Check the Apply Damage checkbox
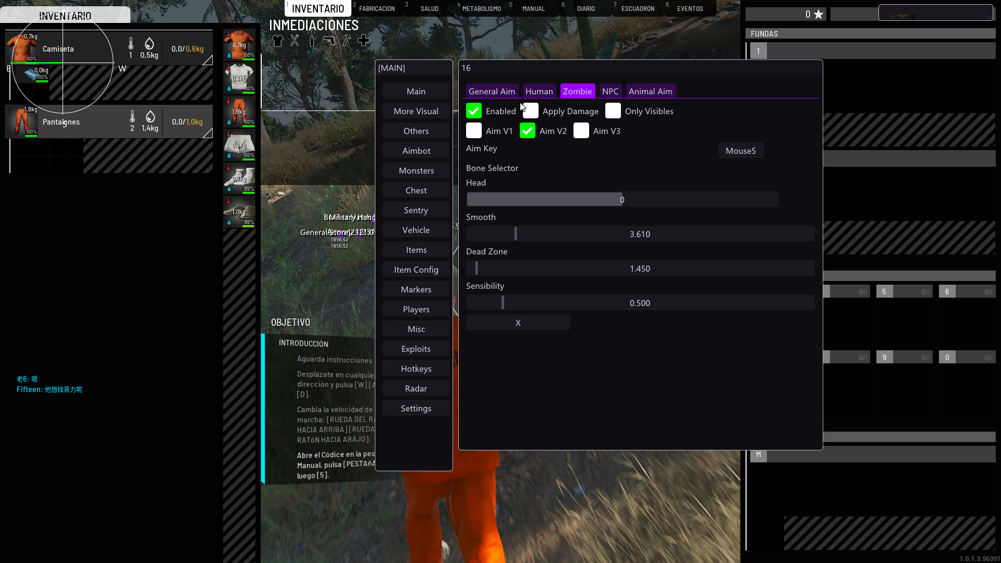The width and height of the screenshot is (1001, 563). pos(532,111)
